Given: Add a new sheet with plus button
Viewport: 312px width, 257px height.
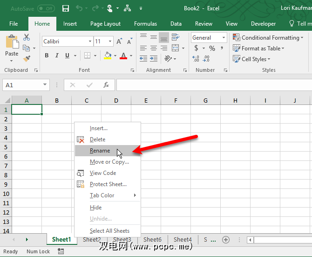Looking at the screenshot, I should point(226,240).
